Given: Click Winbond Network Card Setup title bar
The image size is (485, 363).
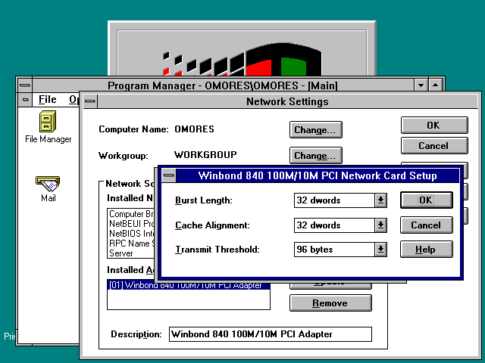Looking at the screenshot, I should [318, 175].
